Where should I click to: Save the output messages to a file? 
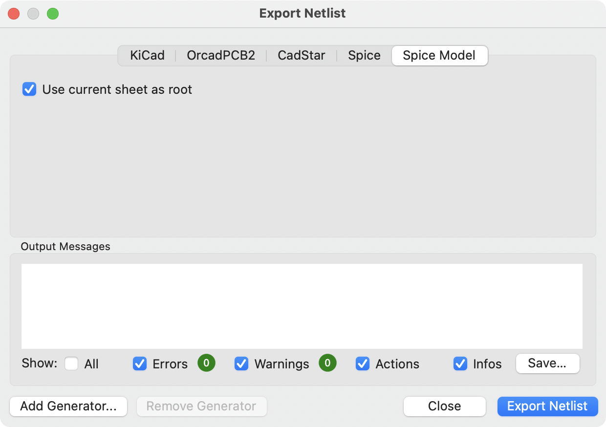click(x=547, y=363)
